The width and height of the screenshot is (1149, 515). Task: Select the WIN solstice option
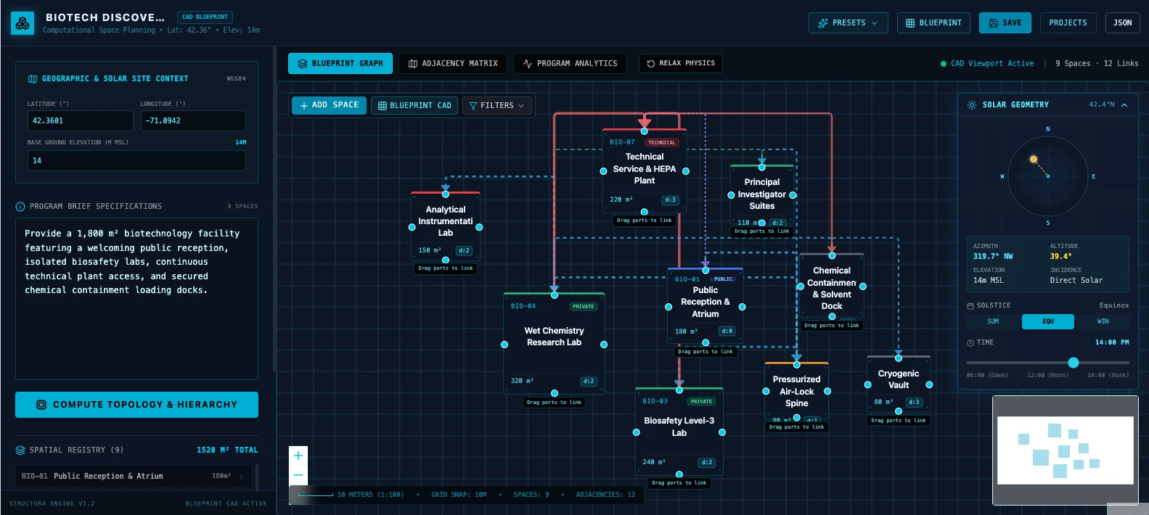1103,321
